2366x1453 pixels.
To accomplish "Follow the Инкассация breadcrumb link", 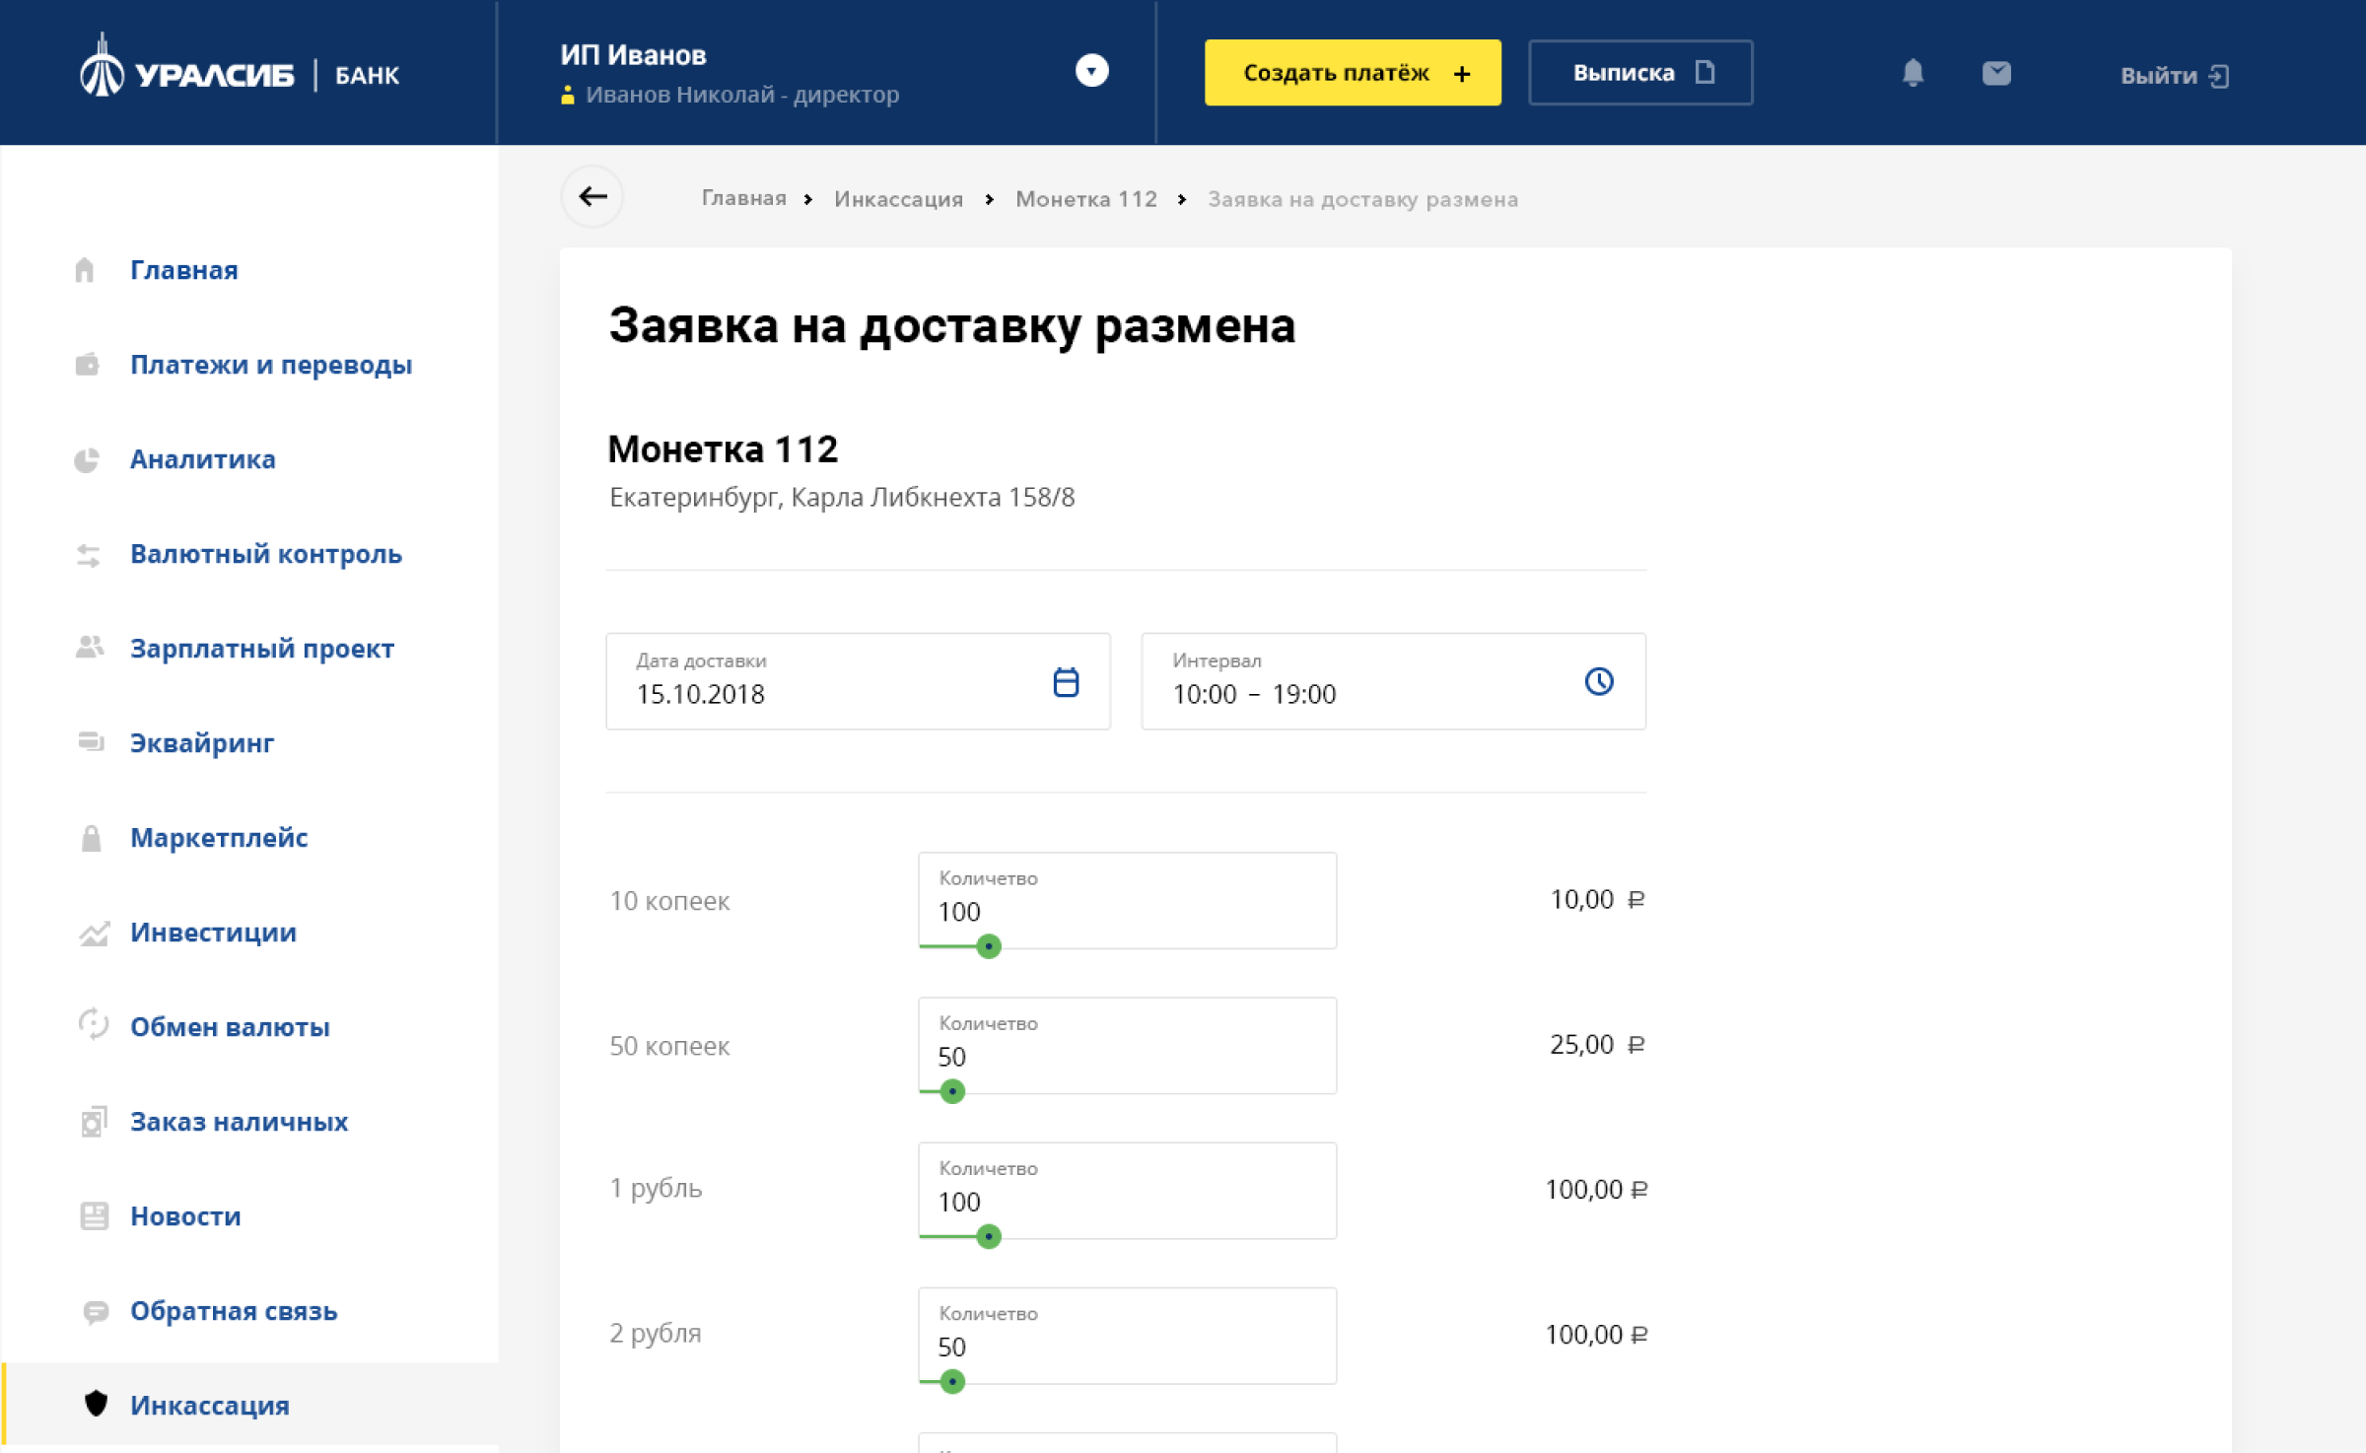I will coord(898,199).
